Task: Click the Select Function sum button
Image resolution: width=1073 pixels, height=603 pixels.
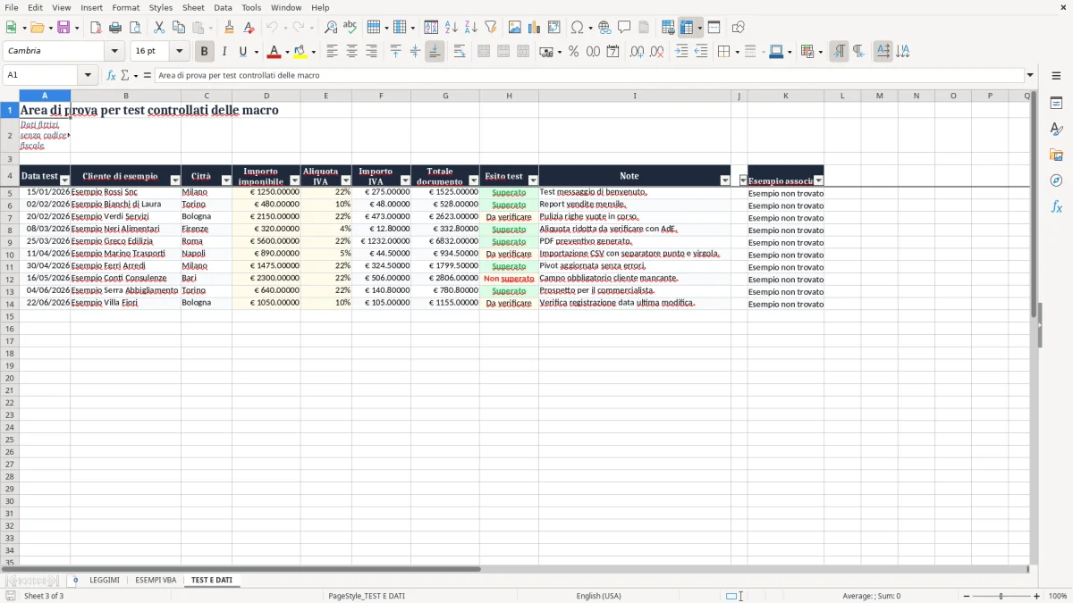Action: (x=125, y=75)
